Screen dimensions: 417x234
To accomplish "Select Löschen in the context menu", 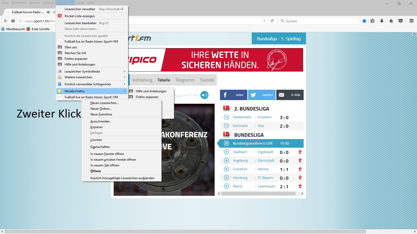I will (x=121, y=140).
